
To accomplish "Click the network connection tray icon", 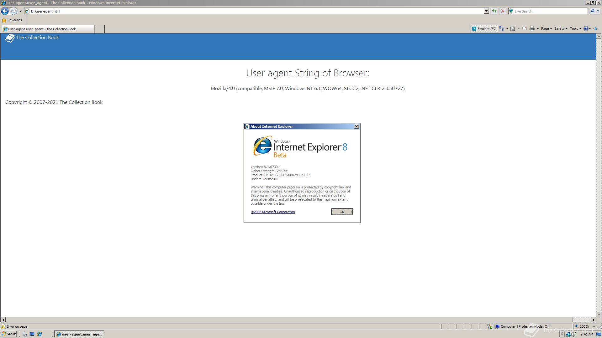I will click(x=568, y=334).
